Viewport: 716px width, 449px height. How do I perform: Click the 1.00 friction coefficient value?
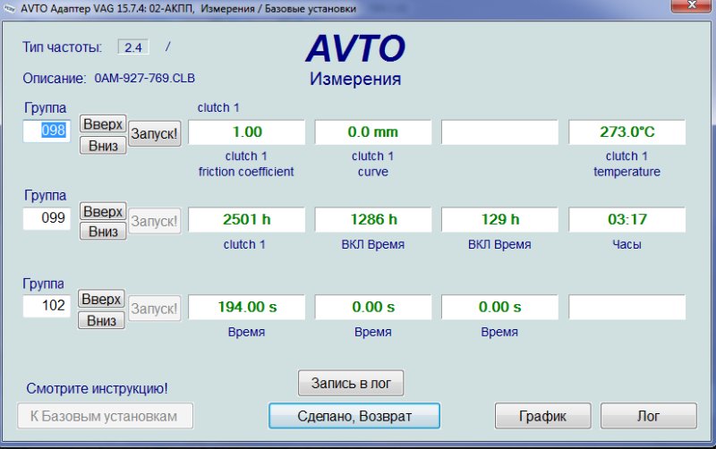coord(247,132)
